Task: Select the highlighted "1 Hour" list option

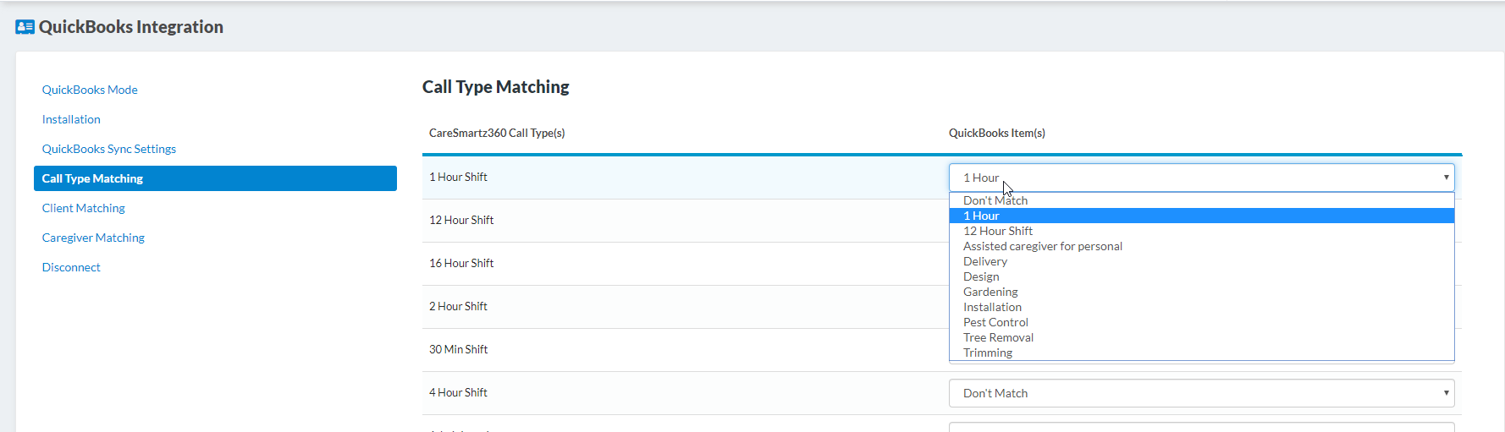Action: tap(982, 216)
